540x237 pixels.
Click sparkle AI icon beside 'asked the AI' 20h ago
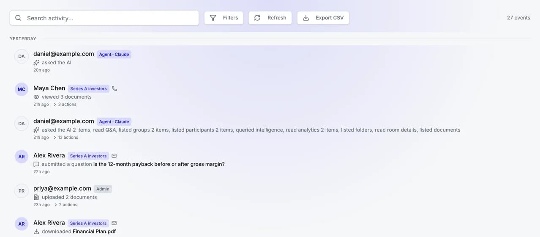click(36, 63)
